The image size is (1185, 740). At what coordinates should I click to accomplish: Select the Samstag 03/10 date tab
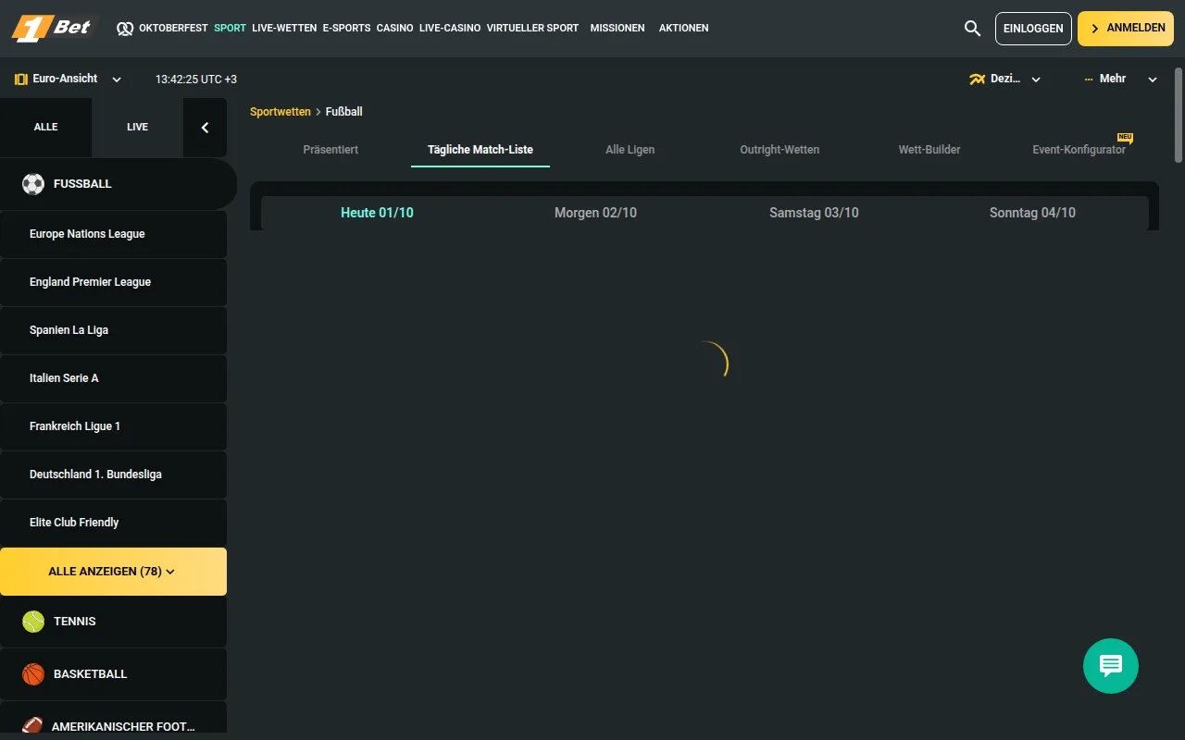pos(814,213)
